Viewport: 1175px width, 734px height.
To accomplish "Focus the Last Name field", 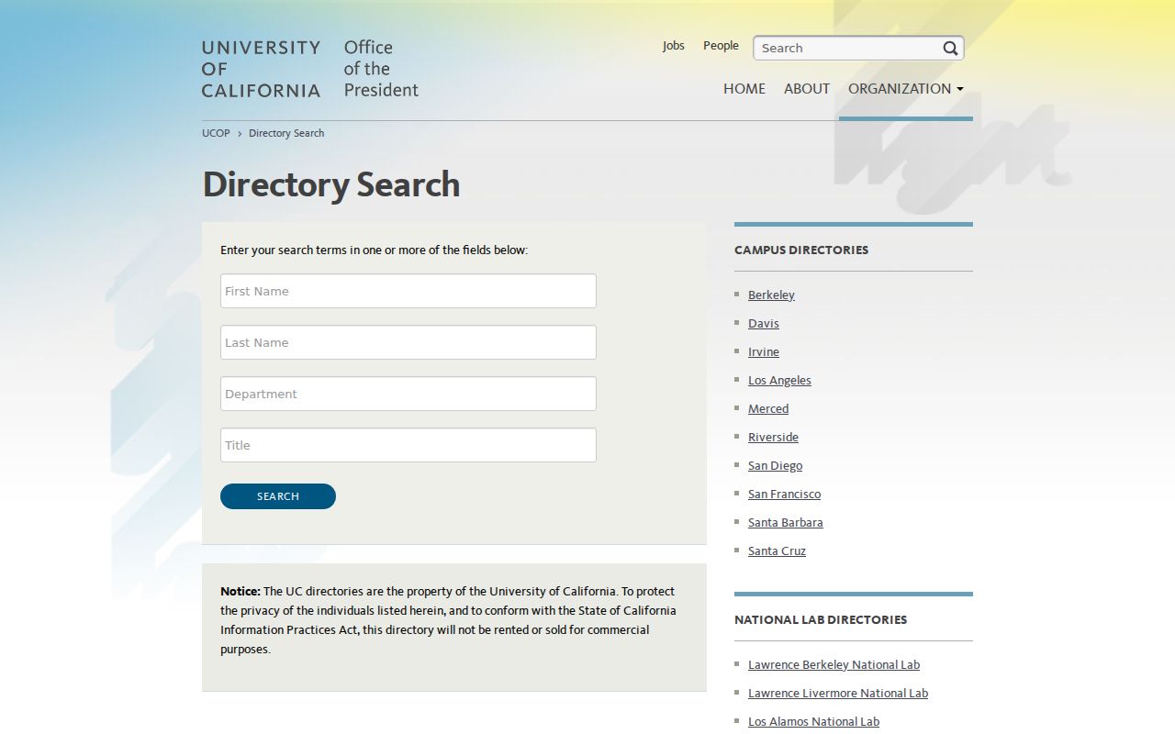I will 408,342.
